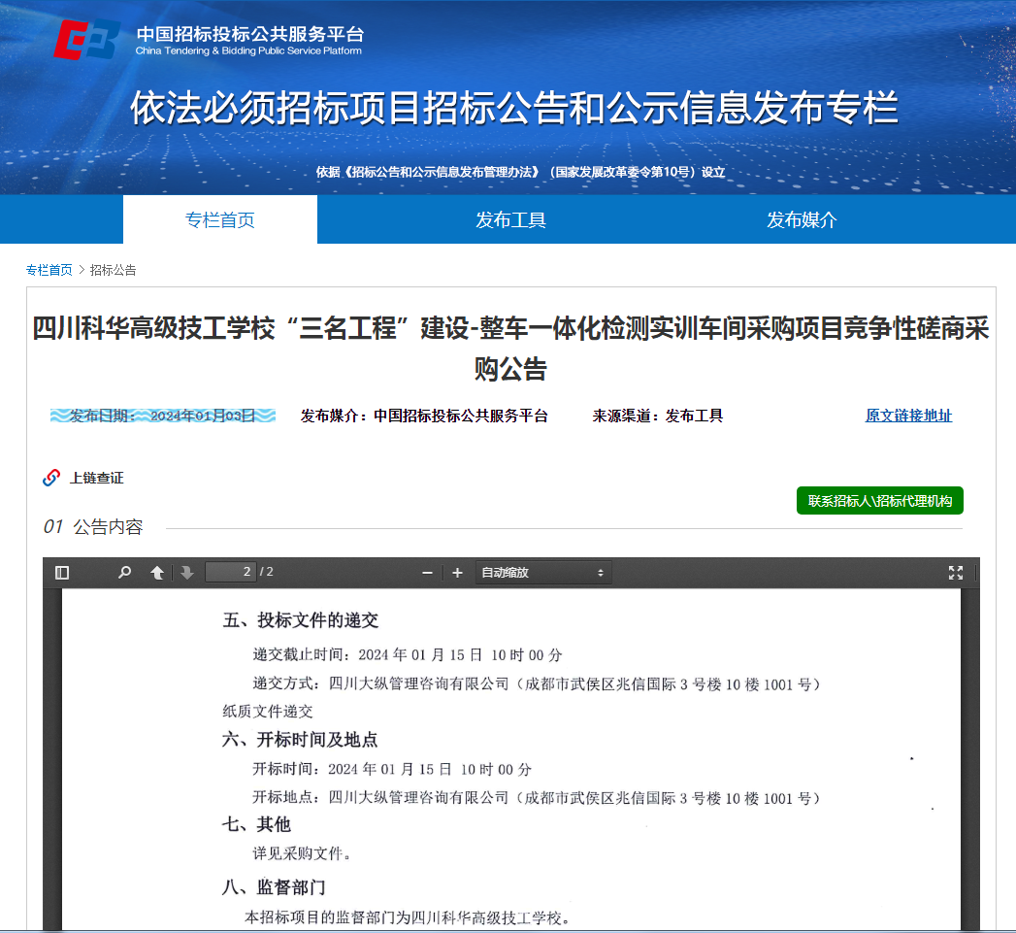Click 上链查证 verification label

[x=96, y=478]
